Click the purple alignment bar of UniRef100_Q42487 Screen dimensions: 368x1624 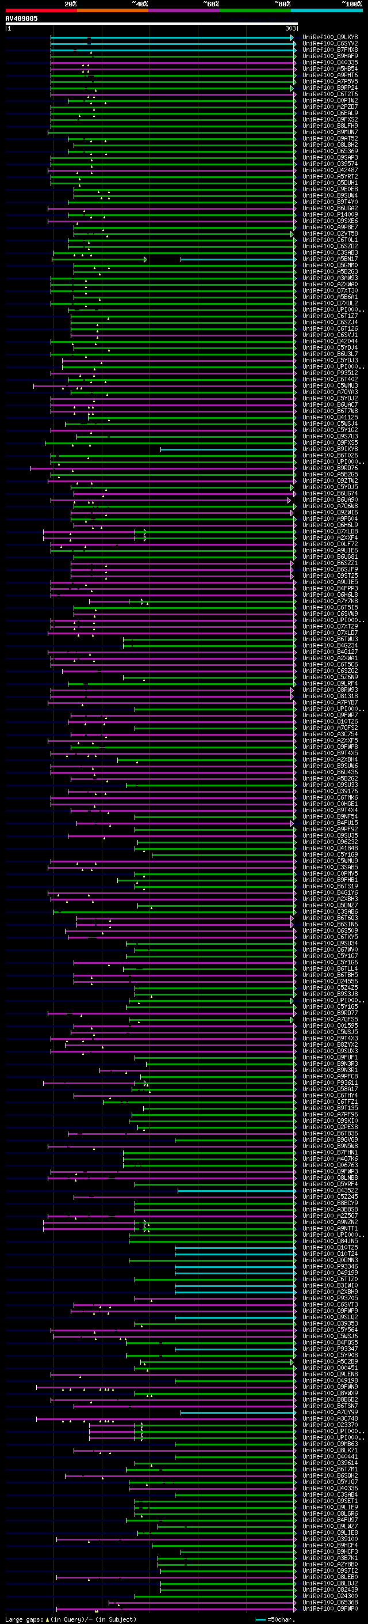172,171
